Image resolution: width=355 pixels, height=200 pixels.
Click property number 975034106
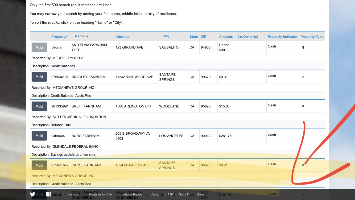click(60, 77)
